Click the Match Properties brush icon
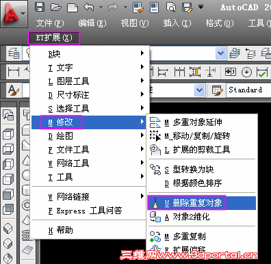 pyautogui.click(x=138, y=8)
